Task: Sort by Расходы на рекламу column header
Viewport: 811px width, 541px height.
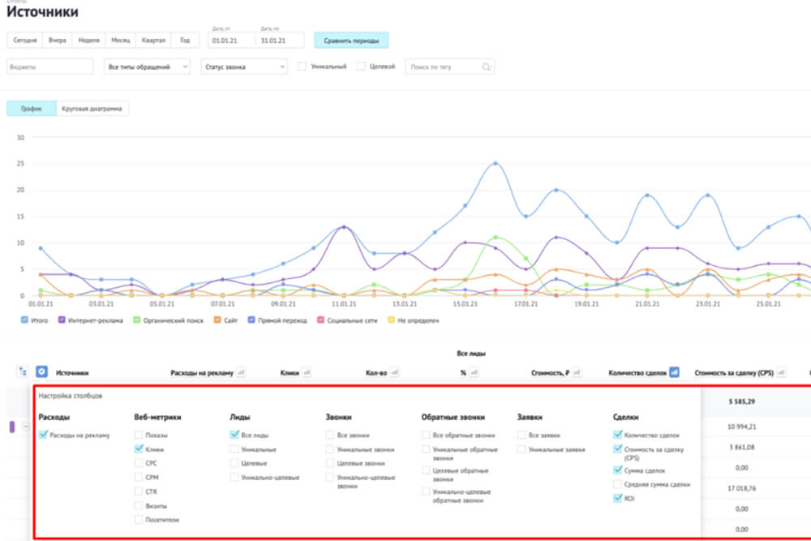Action: click(x=202, y=373)
